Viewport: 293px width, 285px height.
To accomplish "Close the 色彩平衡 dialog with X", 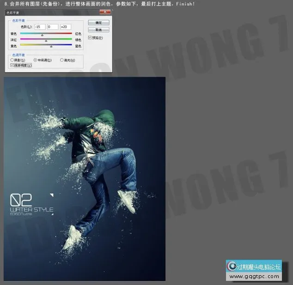I will tap(105, 12).
